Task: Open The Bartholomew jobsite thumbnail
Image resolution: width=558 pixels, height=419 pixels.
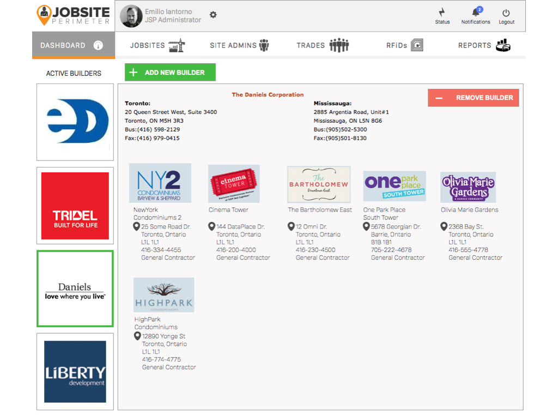Action: (x=319, y=184)
